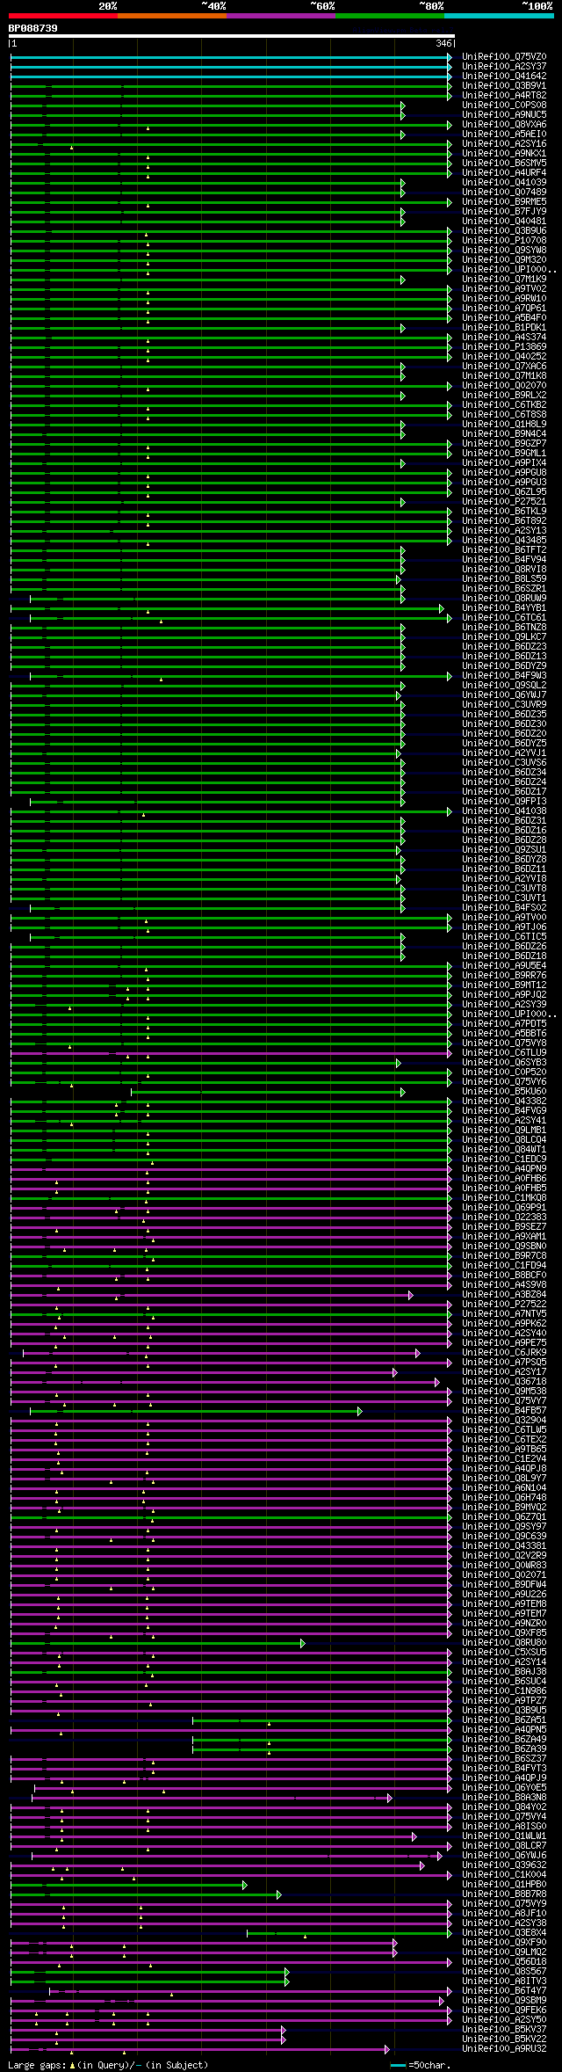The image size is (562, 2072).
Task: Select hit label UniRef100_Q3E8X4
Action: [x=504, y=1933]
